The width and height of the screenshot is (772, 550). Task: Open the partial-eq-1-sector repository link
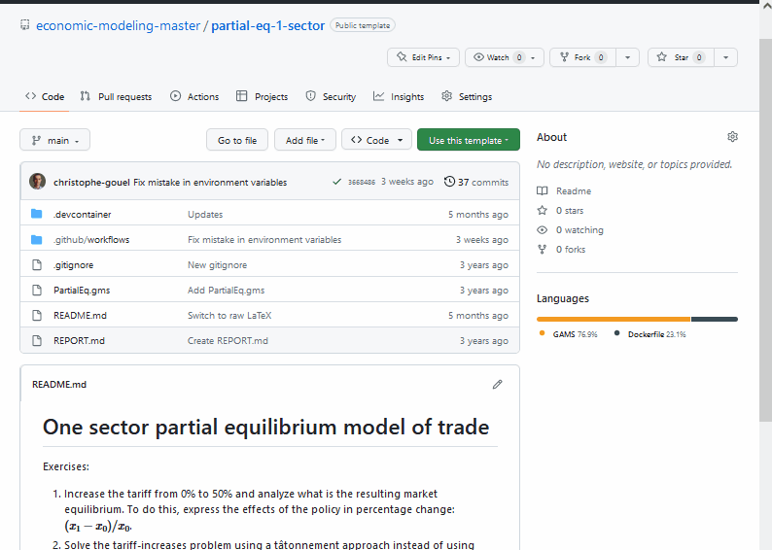pyautogui.click(x=267, y=25)
